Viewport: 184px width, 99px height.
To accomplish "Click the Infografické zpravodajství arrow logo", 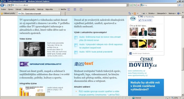I will 24,64.
